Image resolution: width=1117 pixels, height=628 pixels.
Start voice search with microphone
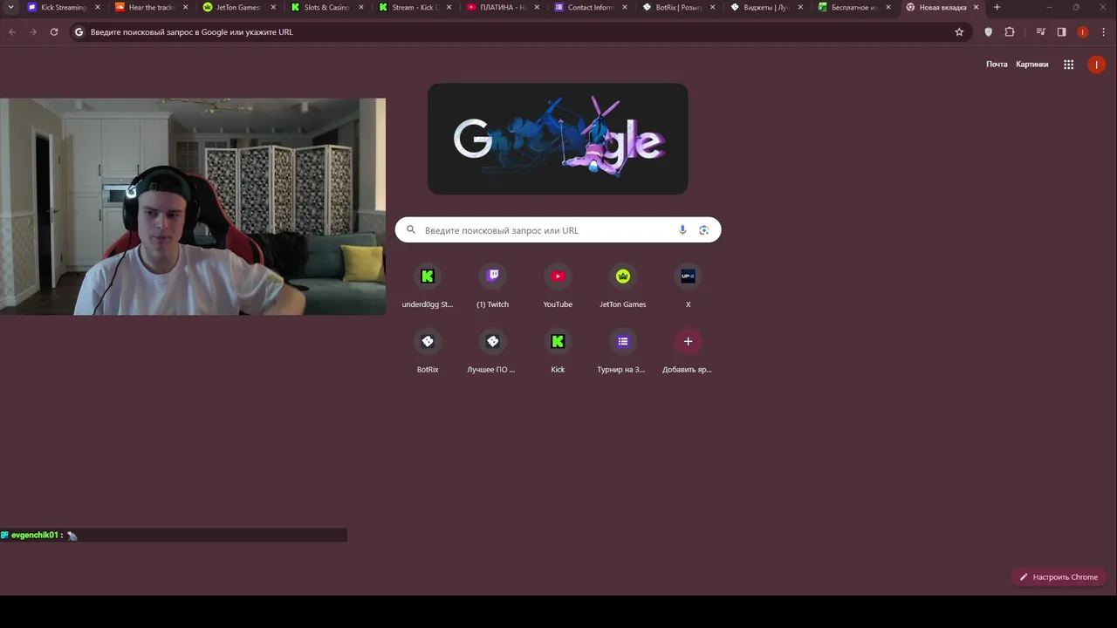[682, 230]
